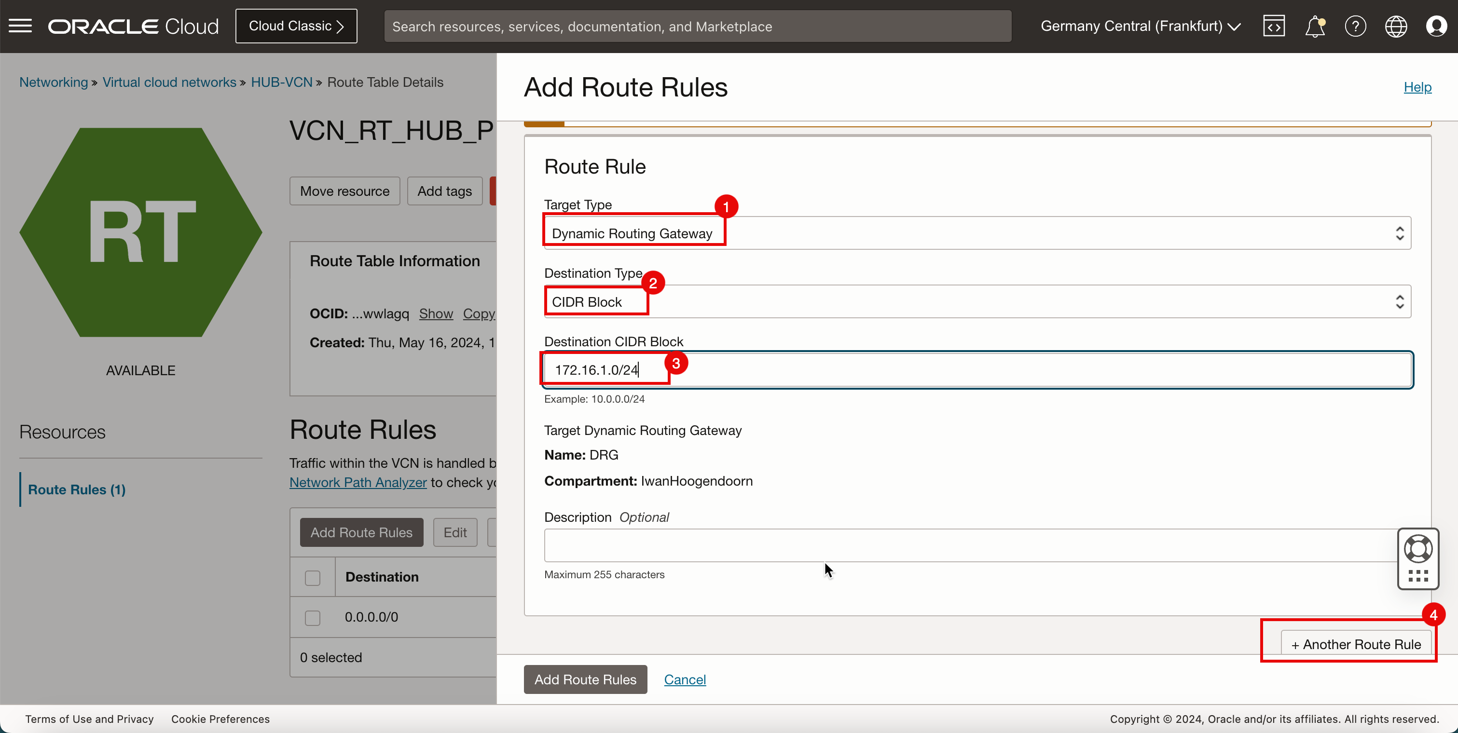Go to Virtual cloud networks breadcrumb
Viewport: 1458px width, 733px height.
[x=169, y=82]
